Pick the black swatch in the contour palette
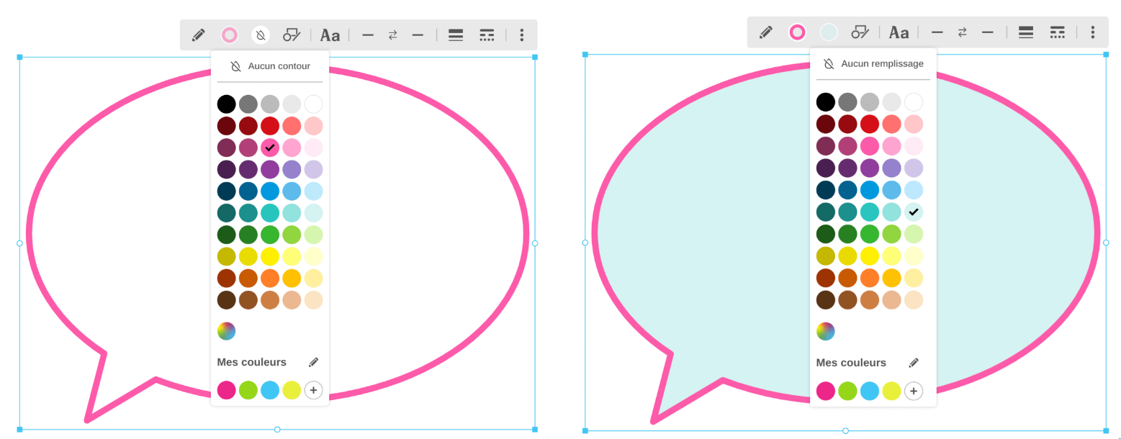This screenshot has height=439, width=1121. [x=227, y=104]
